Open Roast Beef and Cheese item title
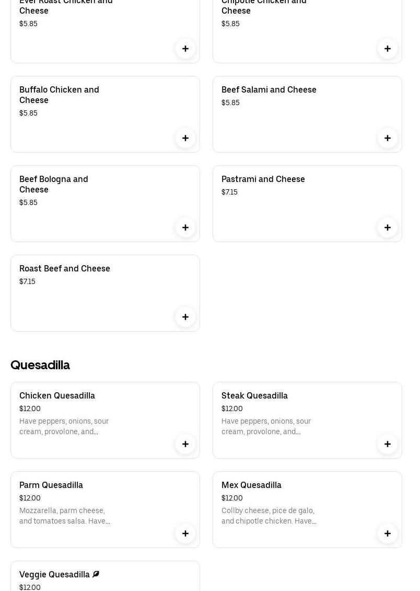The image size is (420, 591). tap(65, 269)
